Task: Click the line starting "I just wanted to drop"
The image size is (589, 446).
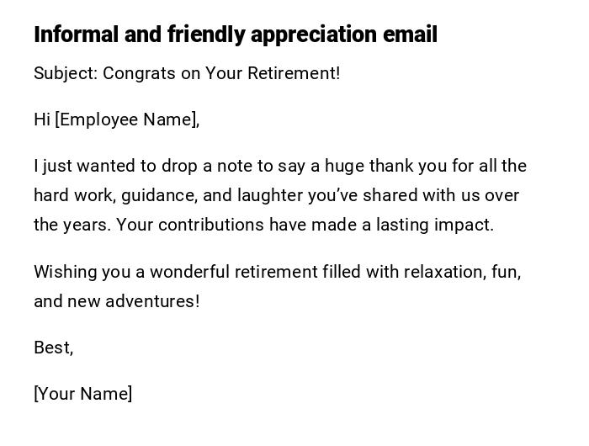Action: pos(279,166)
